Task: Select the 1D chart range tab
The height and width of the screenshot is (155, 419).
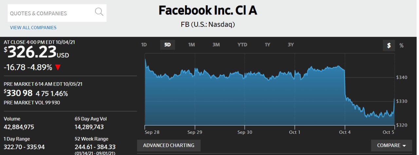Action: coord(144,45)
